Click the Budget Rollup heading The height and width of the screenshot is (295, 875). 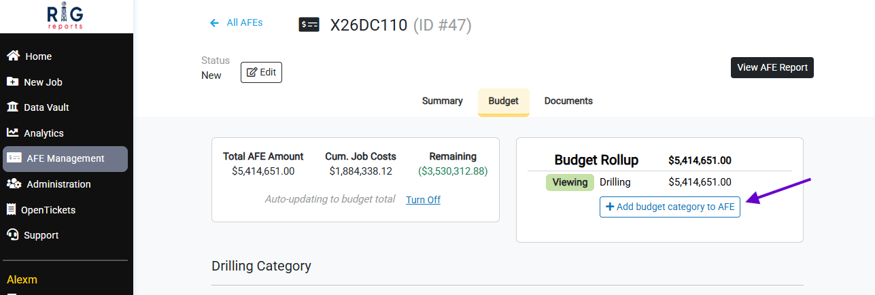coord(596,160)
